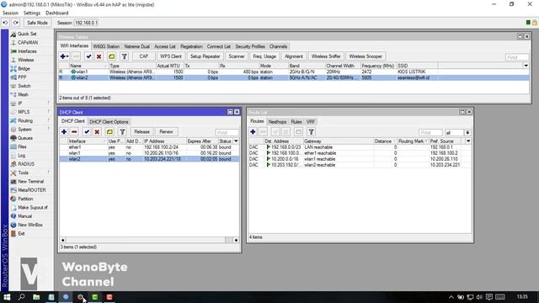This screenshot has width=539, height=303.
Task: Switch to Nstreme Dual tab
Action: point(136,46)
